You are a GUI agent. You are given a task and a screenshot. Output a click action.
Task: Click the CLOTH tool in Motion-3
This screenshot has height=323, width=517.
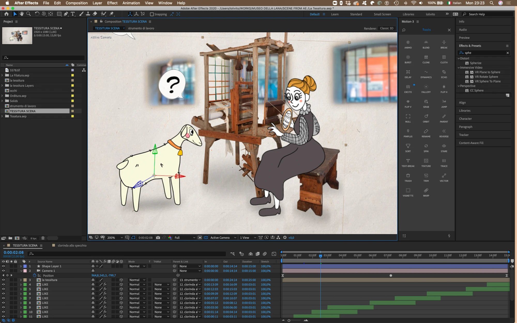click(x=444, y=59)
